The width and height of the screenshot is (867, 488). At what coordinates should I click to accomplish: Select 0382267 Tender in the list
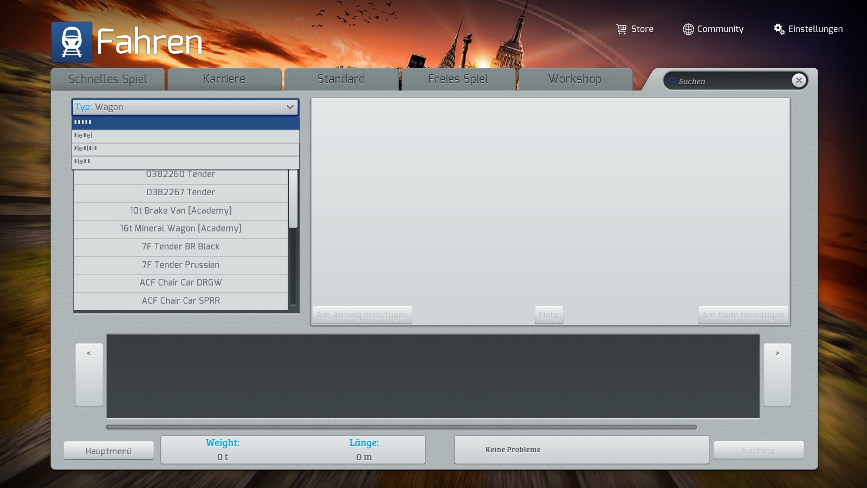pos(180,192)
